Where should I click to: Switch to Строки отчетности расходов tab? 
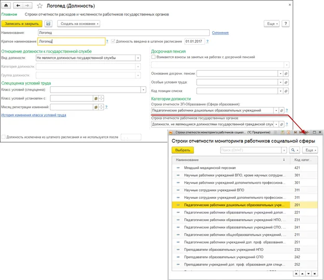coord(97,14)
